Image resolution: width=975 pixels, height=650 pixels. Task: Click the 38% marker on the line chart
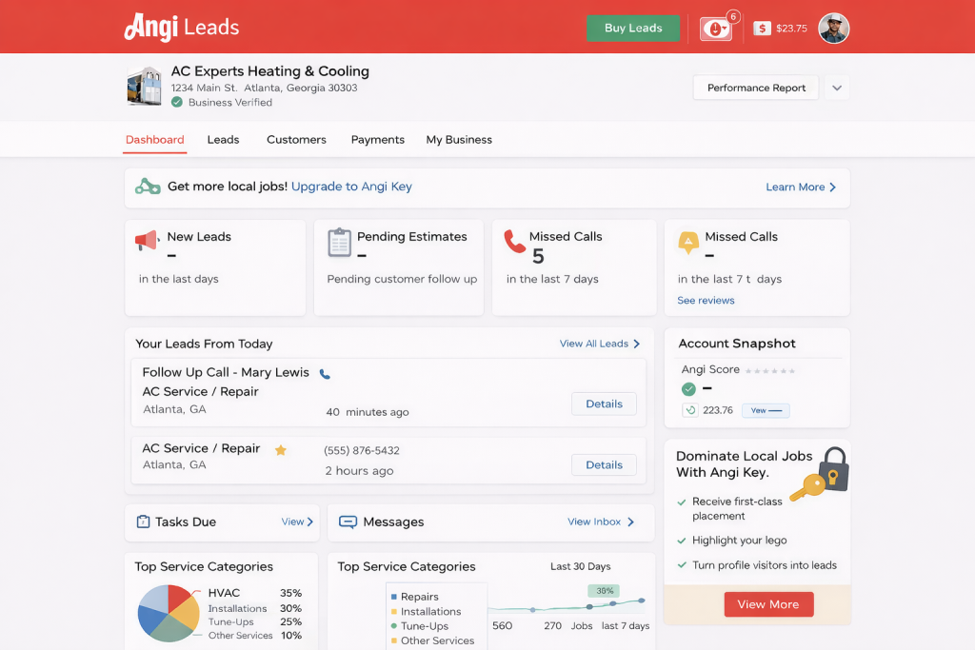coord(604,591)
